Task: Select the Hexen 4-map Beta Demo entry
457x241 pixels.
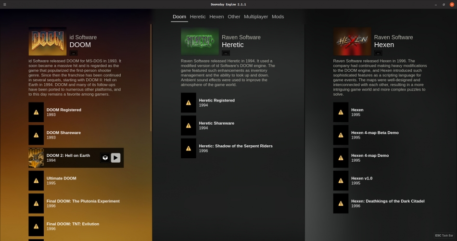Action: (381, 135)
